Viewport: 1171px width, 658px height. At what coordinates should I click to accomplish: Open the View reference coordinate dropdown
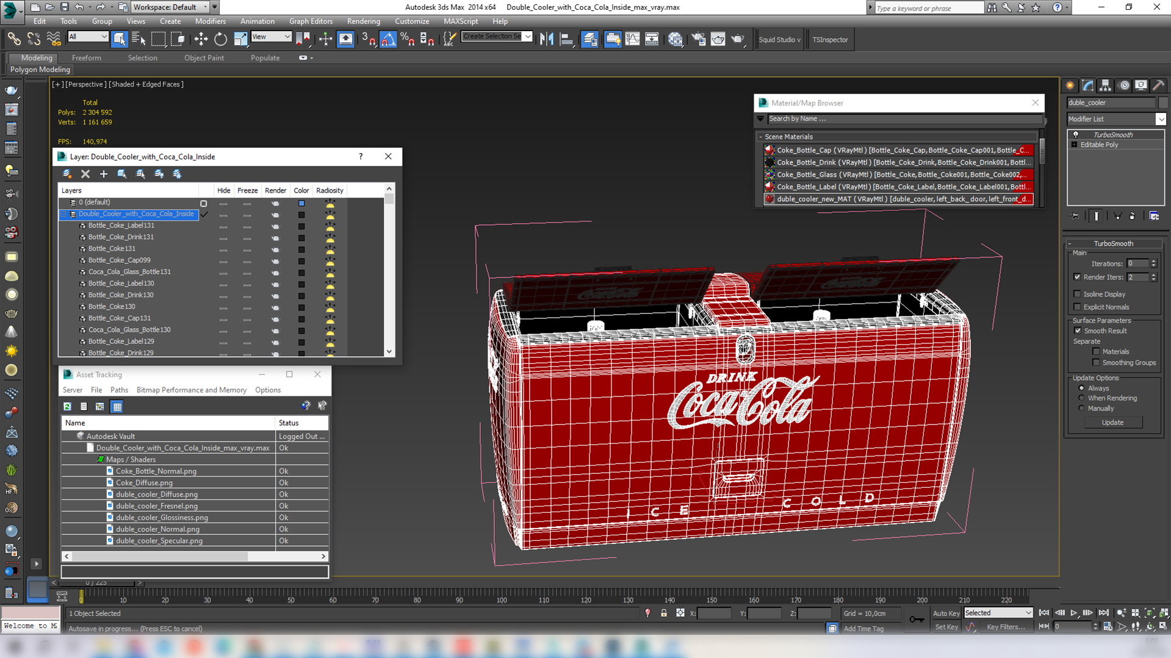[271, 37]
